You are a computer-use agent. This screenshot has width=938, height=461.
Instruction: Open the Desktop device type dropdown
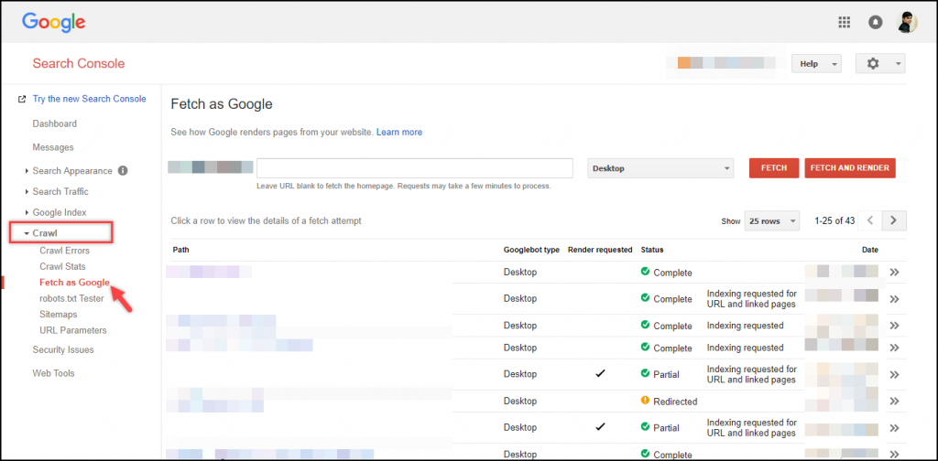coord(660,168)
